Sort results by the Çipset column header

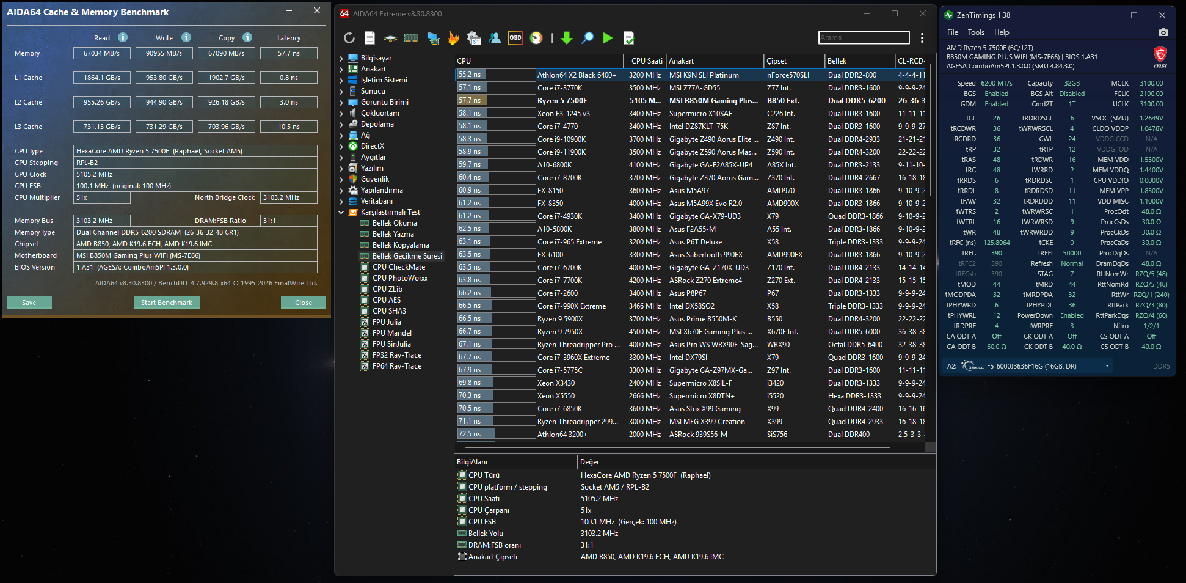pyautogui.click(x=794, y=61)
